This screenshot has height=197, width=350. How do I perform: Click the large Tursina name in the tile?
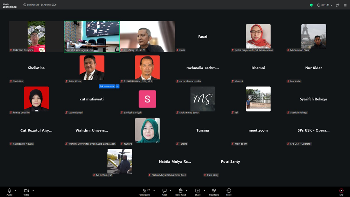(x=203, y=130)
